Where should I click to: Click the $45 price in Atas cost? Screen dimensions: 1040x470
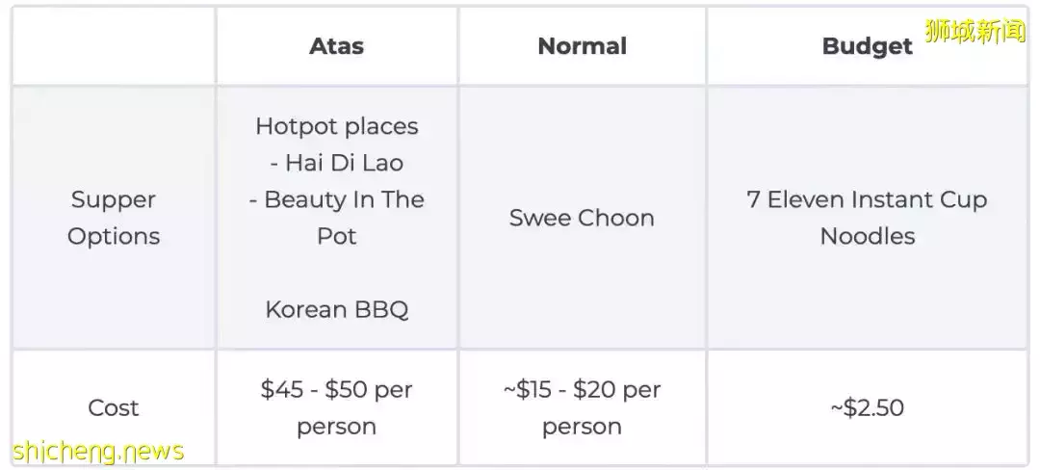[x=281, y=389]
